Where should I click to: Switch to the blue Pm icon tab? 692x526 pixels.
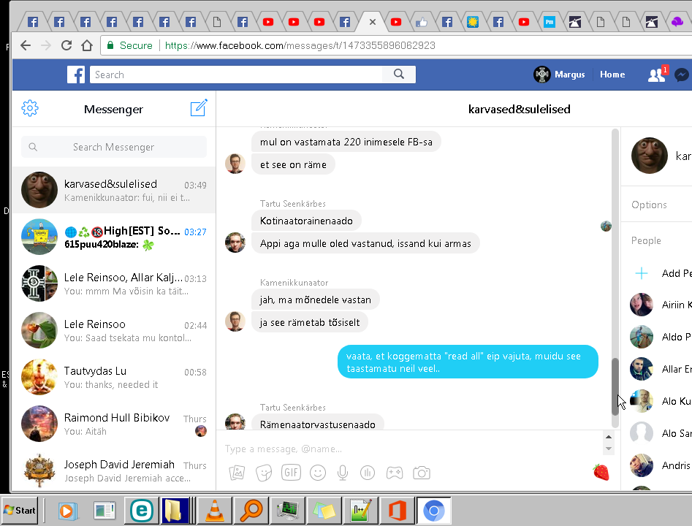(550, 22)
